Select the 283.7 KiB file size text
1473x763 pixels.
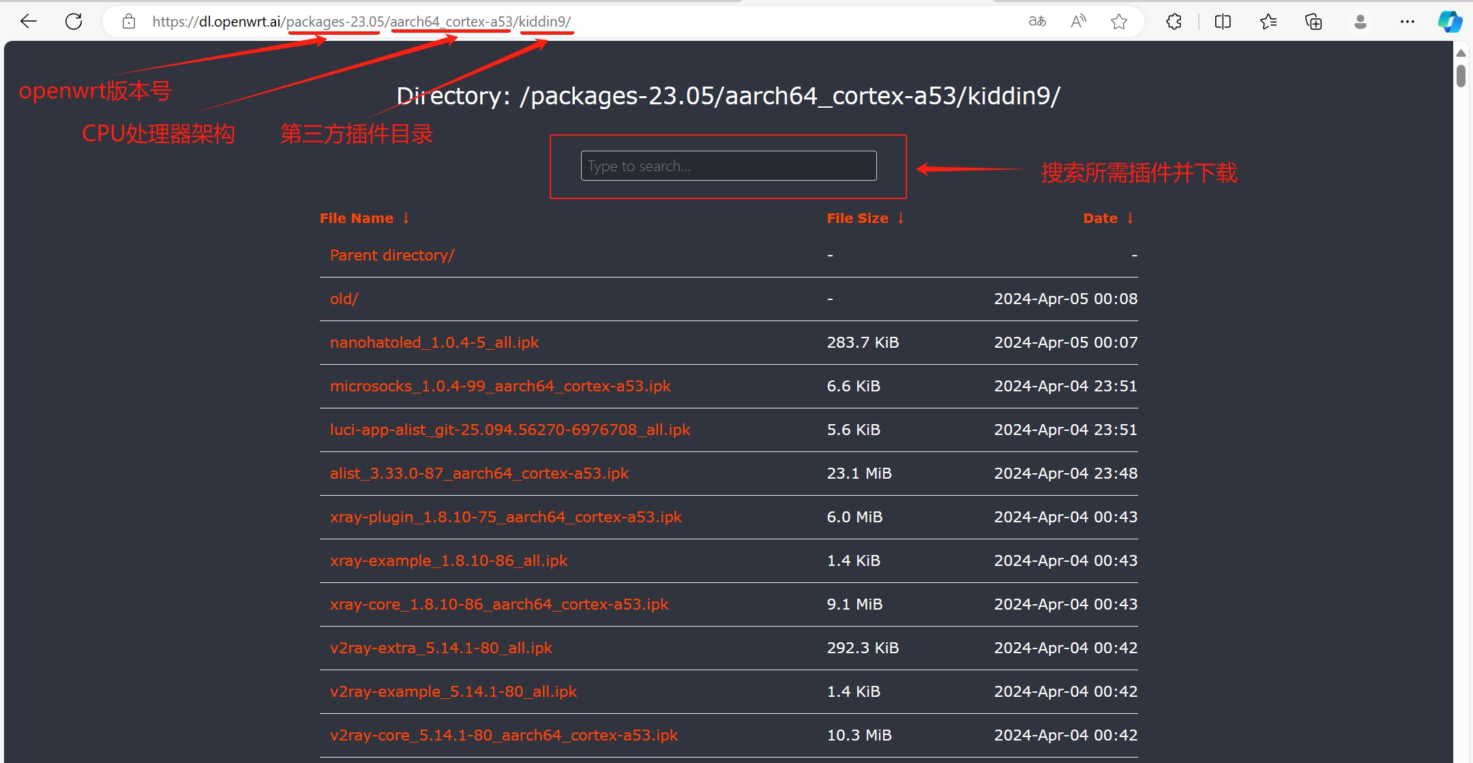pos(863,342)
